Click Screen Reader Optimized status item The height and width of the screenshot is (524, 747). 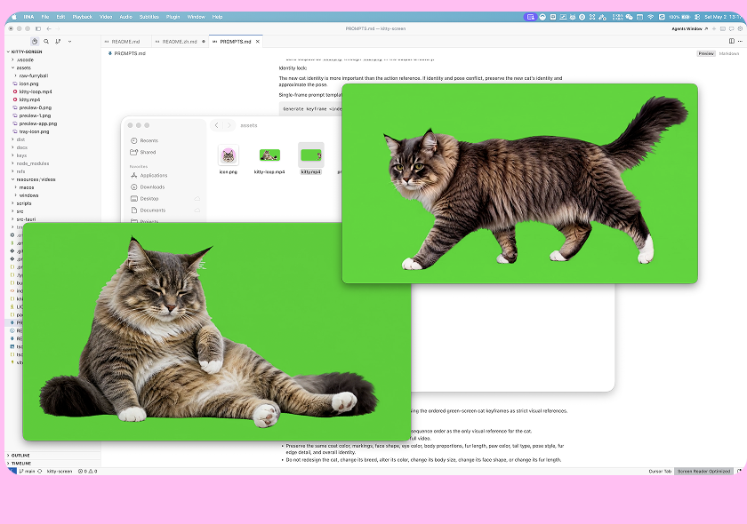[703, 472]
